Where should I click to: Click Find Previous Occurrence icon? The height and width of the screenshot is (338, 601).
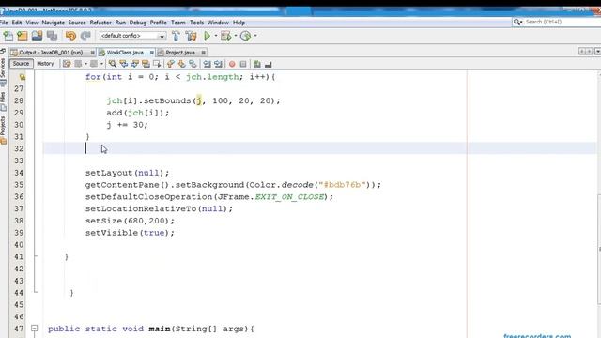pos(123,64)
